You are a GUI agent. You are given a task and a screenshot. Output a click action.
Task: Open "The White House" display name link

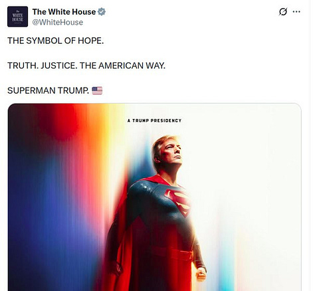tap(64, 12)
